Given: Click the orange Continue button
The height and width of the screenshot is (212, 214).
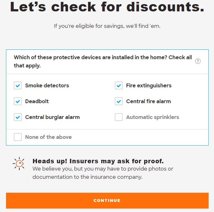Looking at the screenshot, I should coord(107,201).
